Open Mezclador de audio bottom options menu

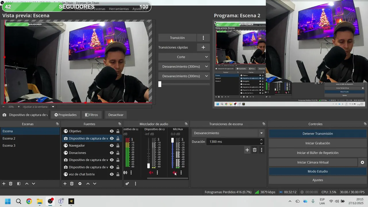coord(135,184)
